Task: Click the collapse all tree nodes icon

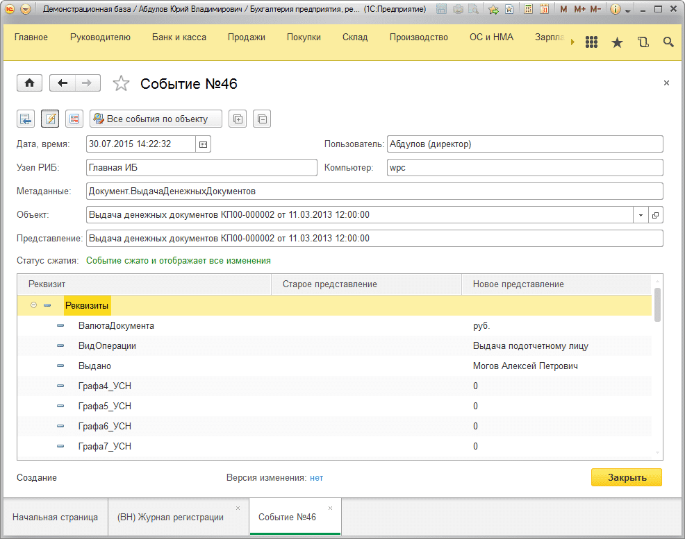Action: point(261,119)
